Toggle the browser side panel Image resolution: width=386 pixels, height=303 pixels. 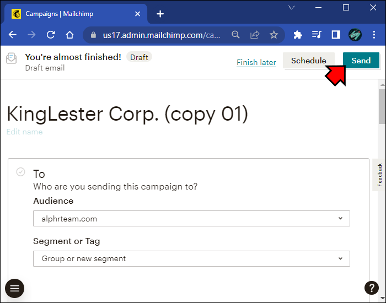click(x=336, y=35)
